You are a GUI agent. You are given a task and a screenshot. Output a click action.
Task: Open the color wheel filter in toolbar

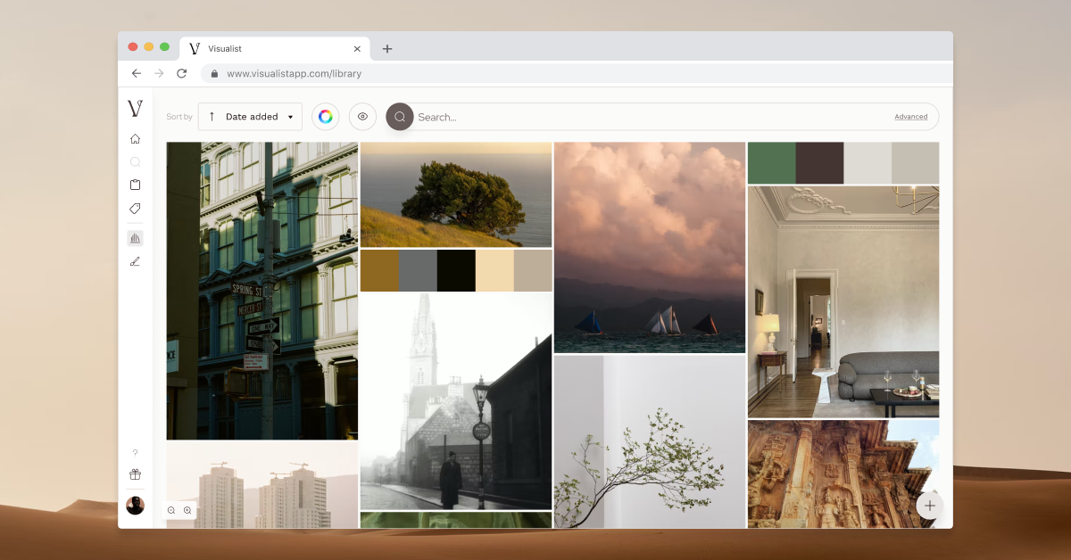[x=325, y=117]
